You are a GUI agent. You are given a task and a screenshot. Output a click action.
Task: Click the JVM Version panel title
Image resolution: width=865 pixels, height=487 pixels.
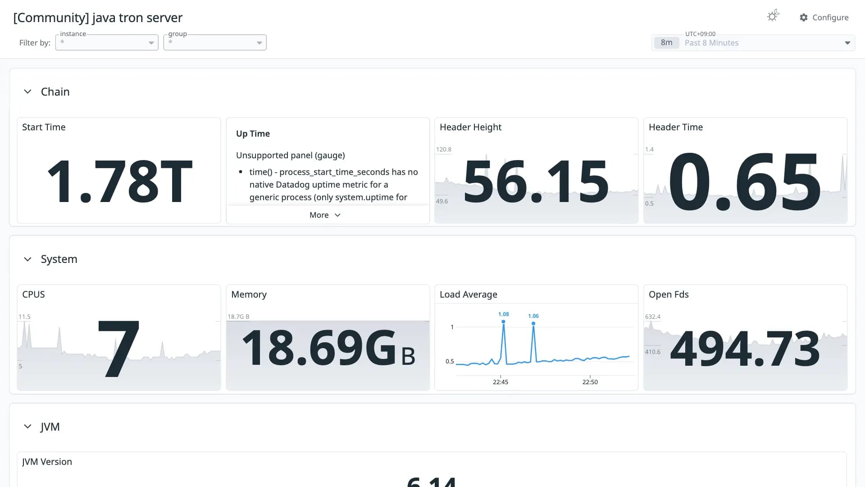click(x=47, y=462)
